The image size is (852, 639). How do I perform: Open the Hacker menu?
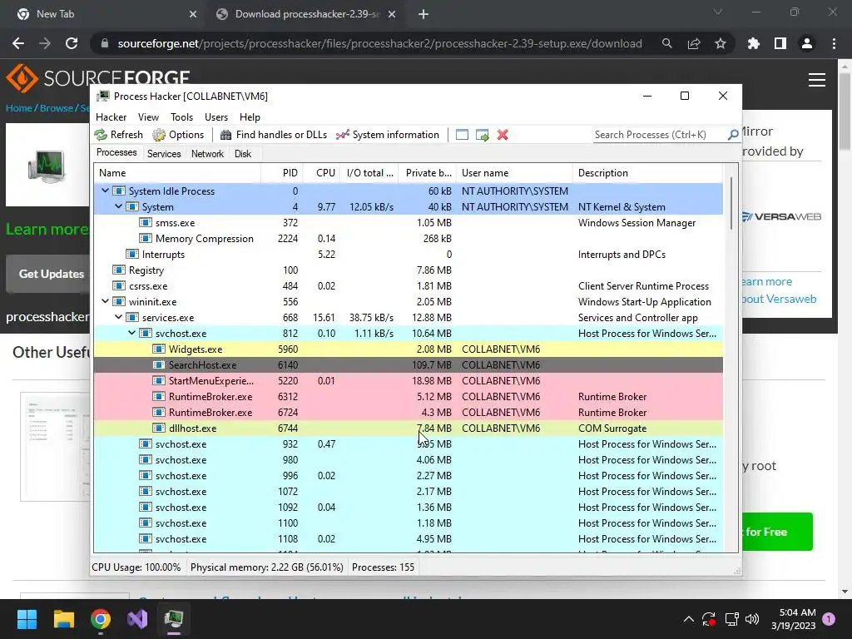[x=111, y=117]
